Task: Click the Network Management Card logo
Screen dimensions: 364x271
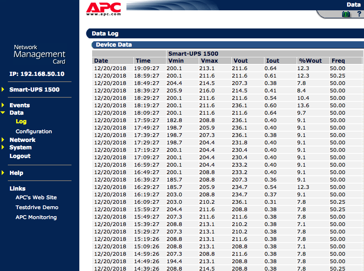Action: pos(40,54)
